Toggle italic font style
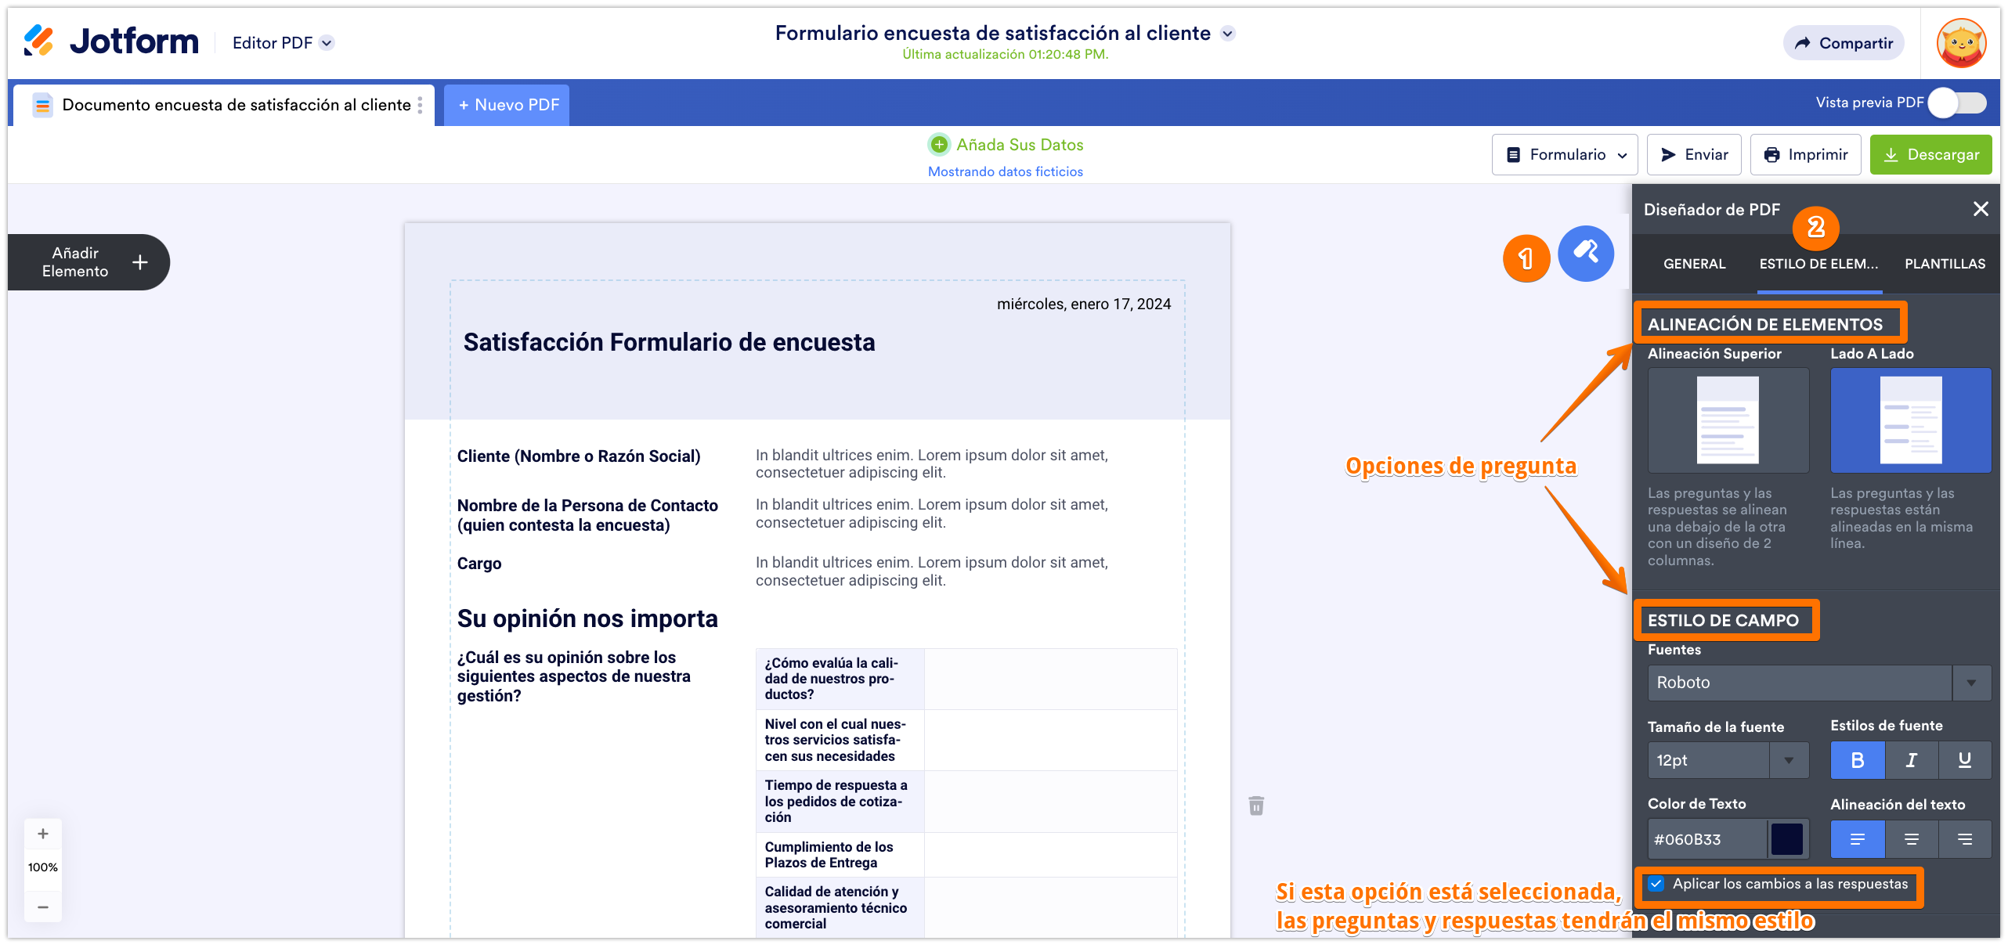Image resolution: width=2008 pixels, height=948 pixels. (1911, 760)
